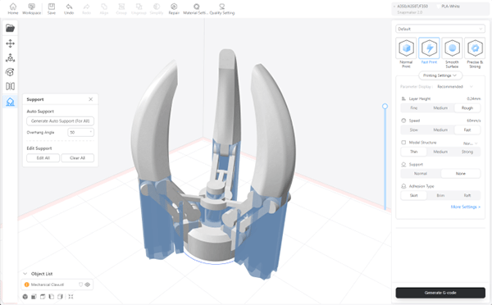Undo the last action
492x305 pixels.
coord(69,9)
